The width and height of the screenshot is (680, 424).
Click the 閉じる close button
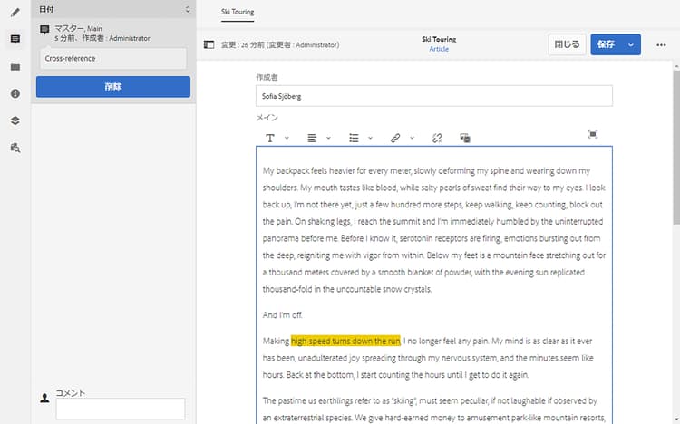pos(567,44)
